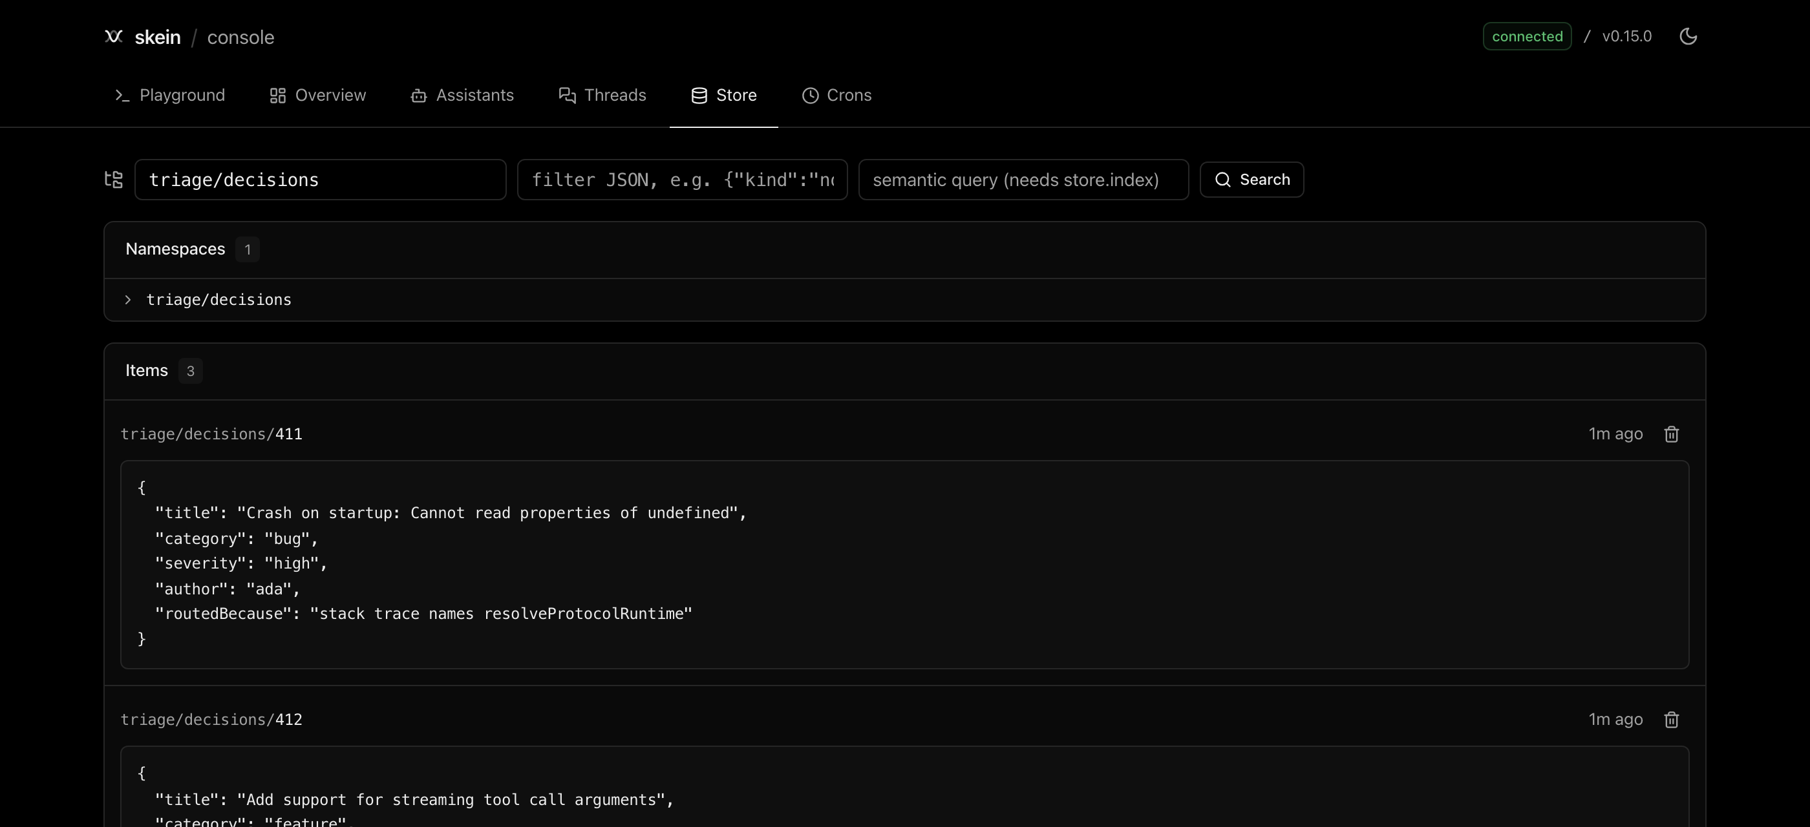Click the connected status badge
The height and width of the screenshot is (827, 1810).
[1528, 37]
